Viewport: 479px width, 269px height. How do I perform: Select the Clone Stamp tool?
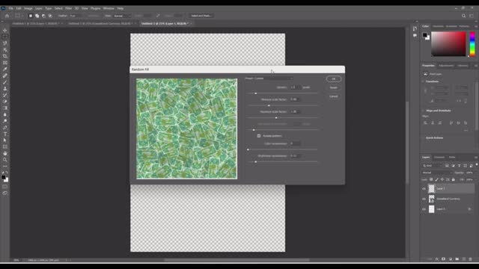click(x=5, y=88)
